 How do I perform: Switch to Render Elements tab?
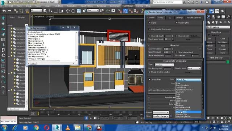194,18
